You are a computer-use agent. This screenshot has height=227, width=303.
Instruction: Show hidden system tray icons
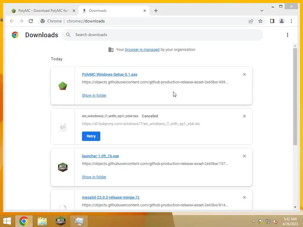pyautogui.click(x=254, y=221)
